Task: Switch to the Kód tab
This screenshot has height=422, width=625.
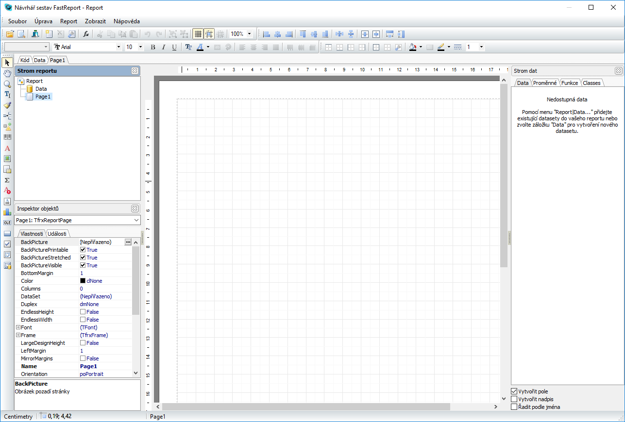Action: coord(25,60)
